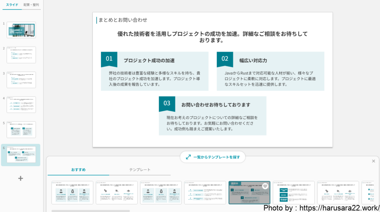Click the expand arrows icon for template list
This screenshot has height=212, width=380.
(189, 157)
